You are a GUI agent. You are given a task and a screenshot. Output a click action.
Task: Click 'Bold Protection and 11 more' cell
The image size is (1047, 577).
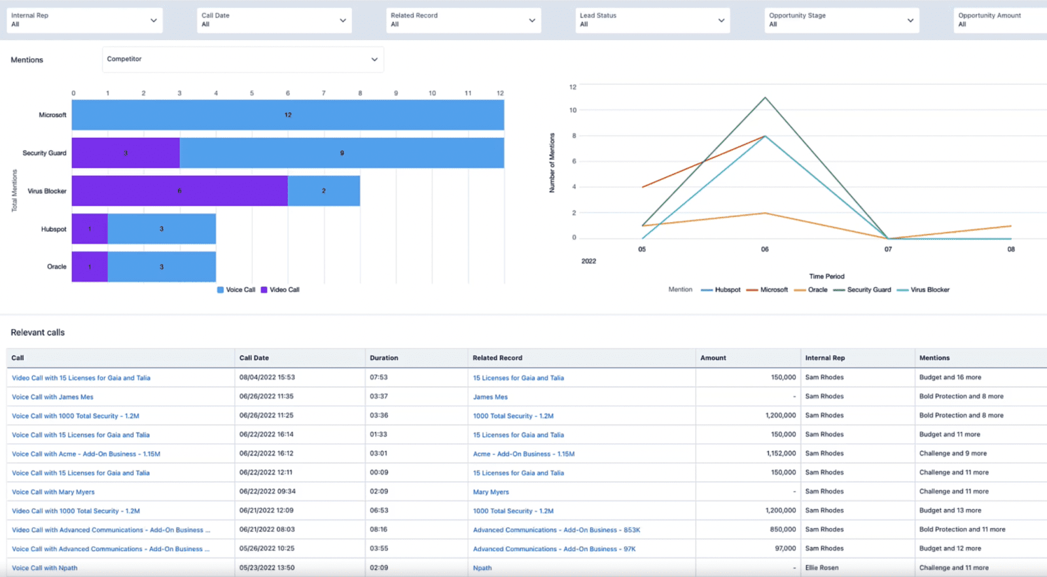962,529
